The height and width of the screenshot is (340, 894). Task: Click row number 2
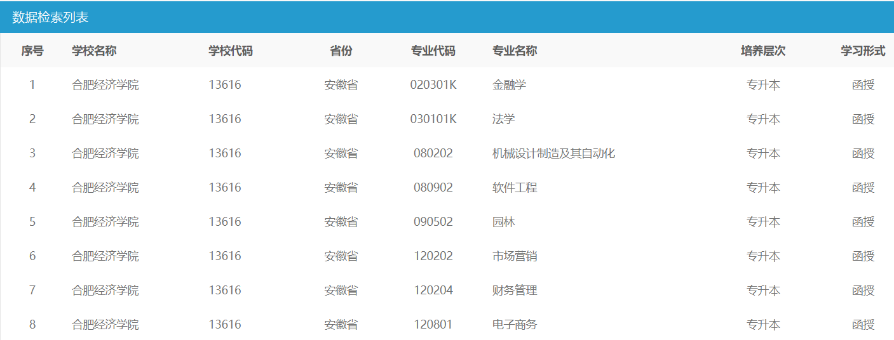pos(32,119)
